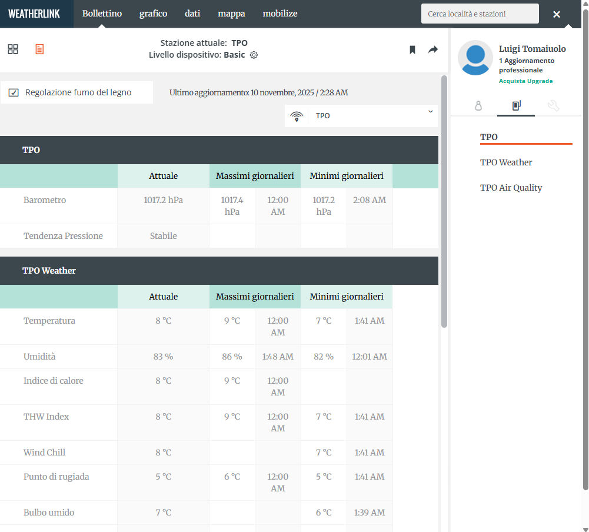Click the share arrow icon
This screenshot has width=589, height=532.
point(433,50)
